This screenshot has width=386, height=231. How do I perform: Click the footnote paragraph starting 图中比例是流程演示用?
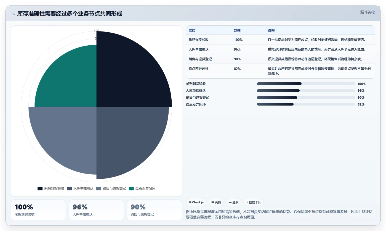click(x=279, y=214)
